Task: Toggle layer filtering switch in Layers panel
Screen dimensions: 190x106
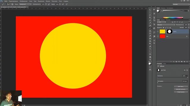Action: tap(189, 21)
